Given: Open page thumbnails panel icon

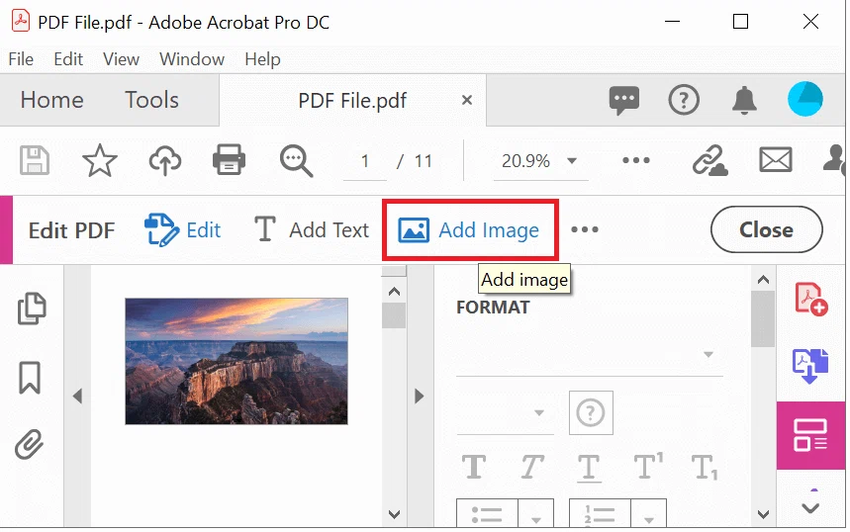Looking at the screenshot, I should click(x=32, y=309).
